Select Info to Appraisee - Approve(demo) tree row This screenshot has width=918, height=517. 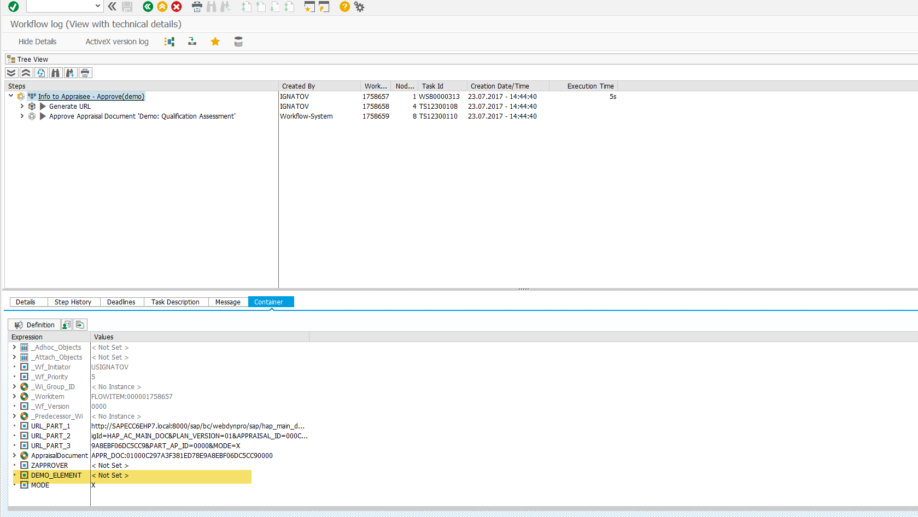91,96
